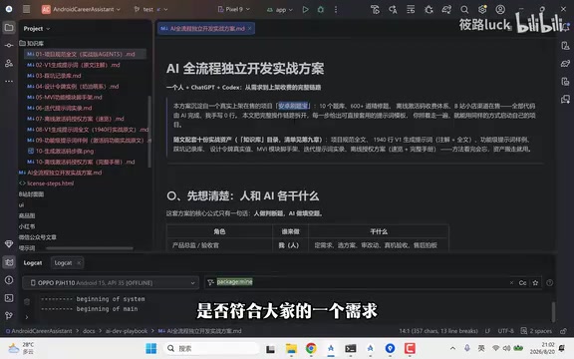Click the Windows taskbar search box
This screenshot has width=574, height=359.
click(211, 348)
